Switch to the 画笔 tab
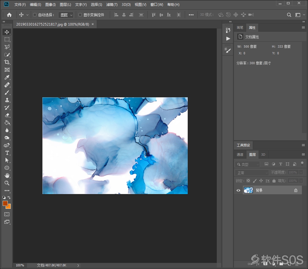The height and width of the screenshot is (269, 308). click(x=240, y=28)
